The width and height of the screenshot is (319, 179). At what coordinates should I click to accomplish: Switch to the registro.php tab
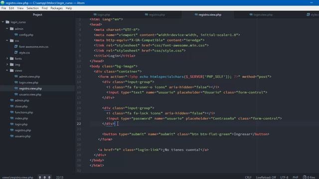155,14
